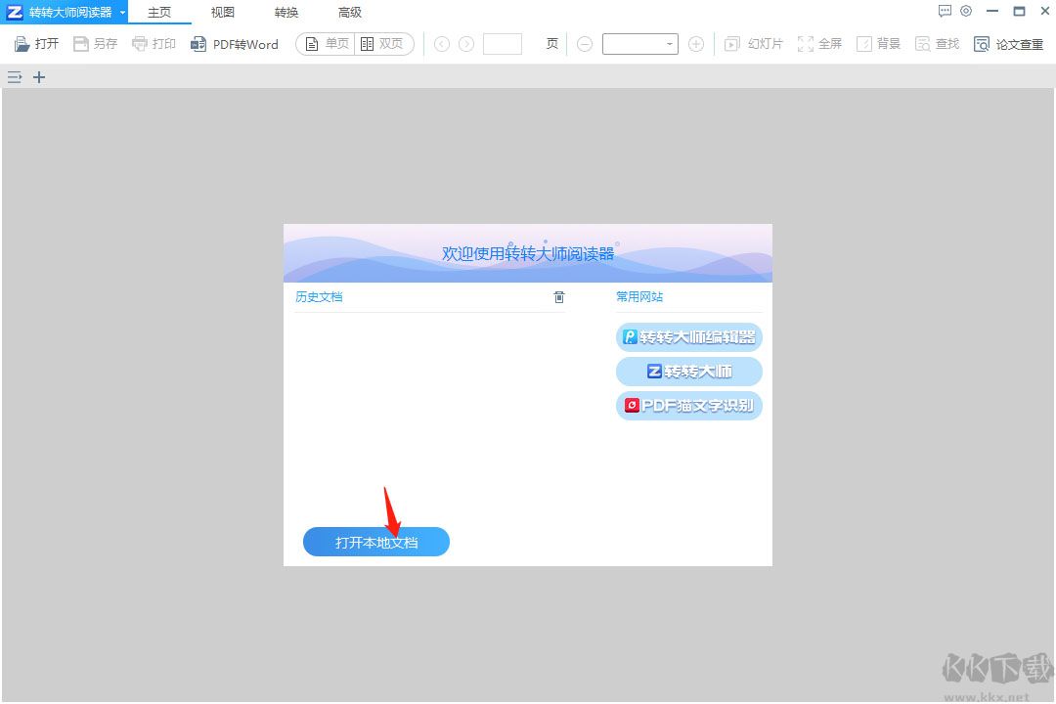Click the page number input field
Image resolution: width=1056 pixels, height=704 pixels.
[503, 44]
